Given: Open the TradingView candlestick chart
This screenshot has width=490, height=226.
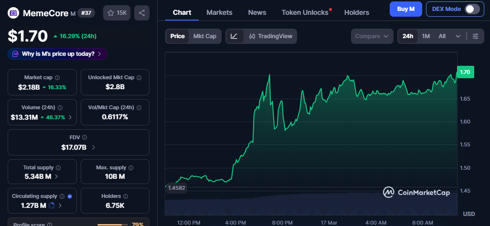Looking at the screenshot, I should 271,36.
